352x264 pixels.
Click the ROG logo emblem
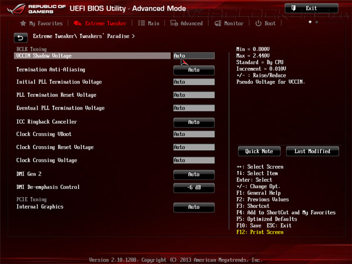pos(16,9)
